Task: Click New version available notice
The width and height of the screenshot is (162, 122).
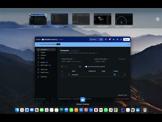Action: tap(123, 99)
